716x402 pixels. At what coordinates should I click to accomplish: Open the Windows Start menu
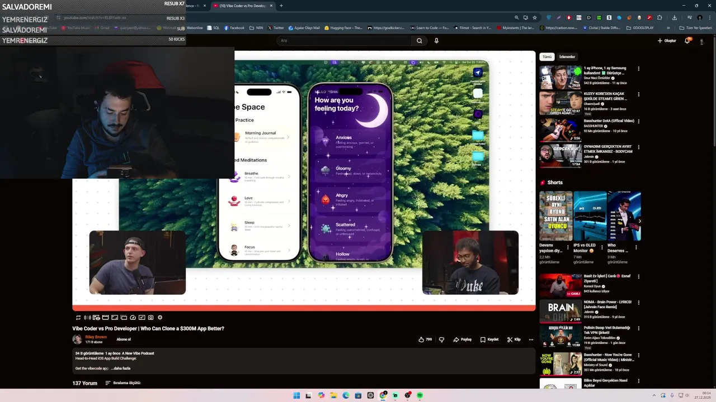coord(296,395)
